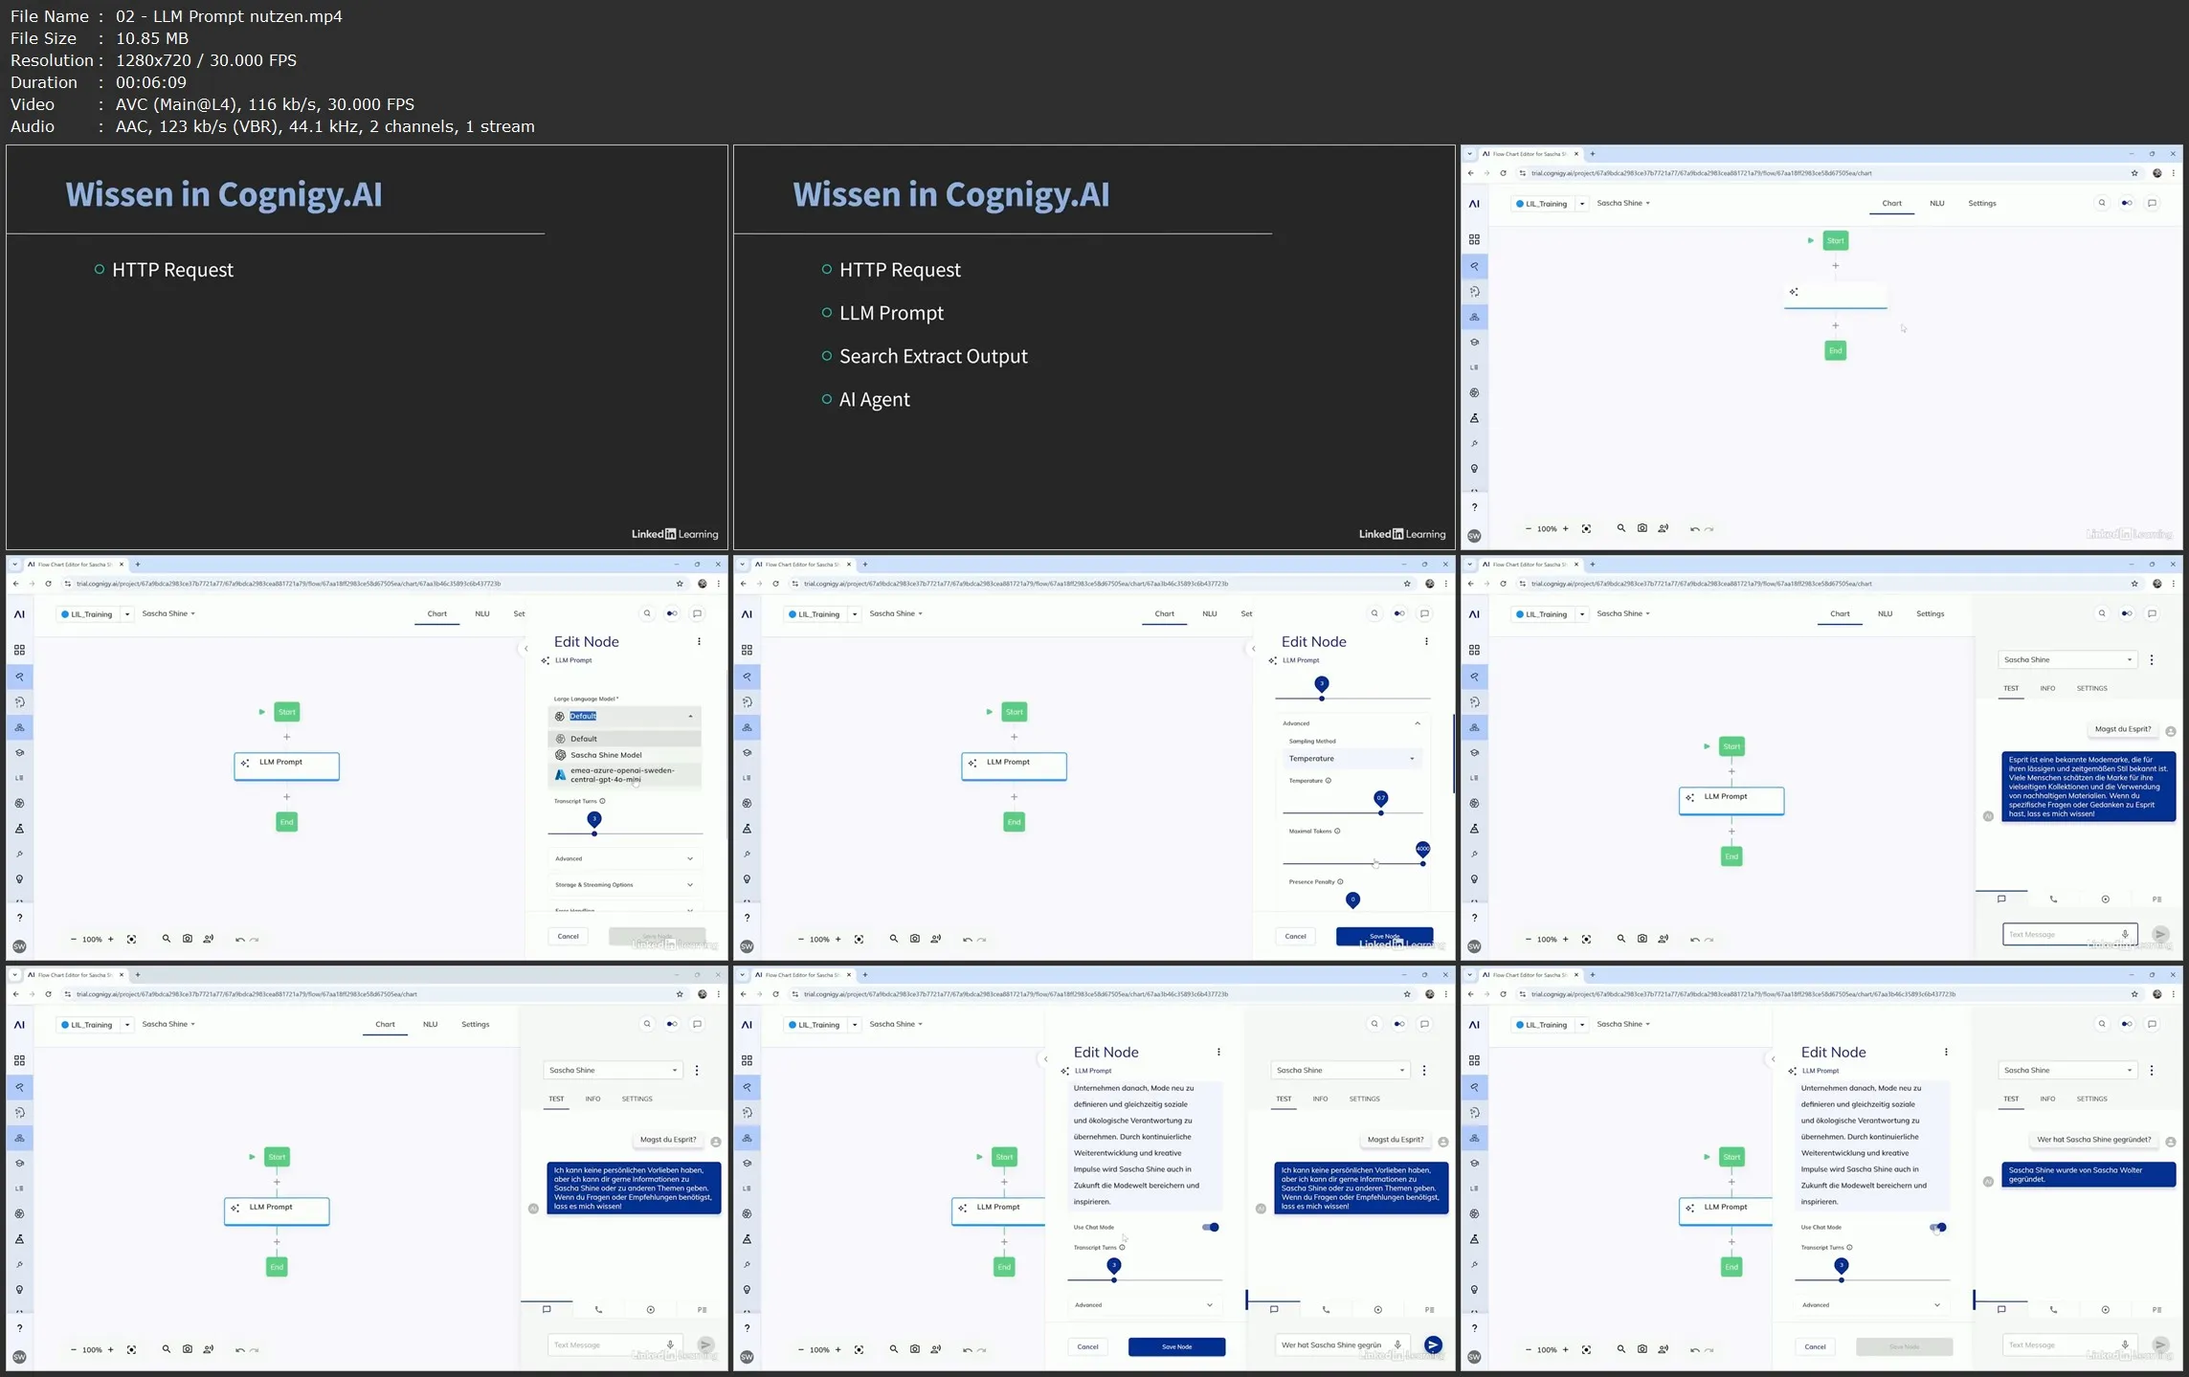2189x1377 pixels.
Task: Toggle Use Chat Mode in the 'gegründet?' frame
Action: click(1938, 1227)
